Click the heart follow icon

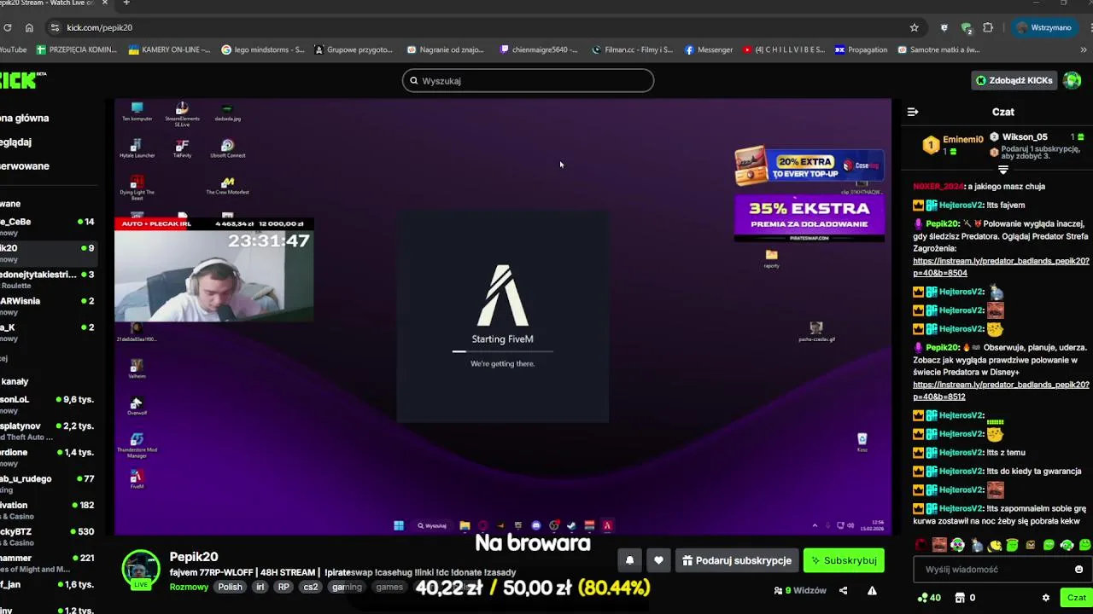point(658,560)
